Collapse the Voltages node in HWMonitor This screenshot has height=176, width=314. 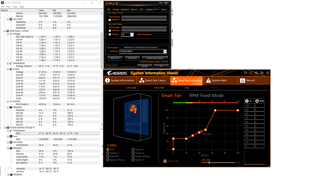point(7,34)
